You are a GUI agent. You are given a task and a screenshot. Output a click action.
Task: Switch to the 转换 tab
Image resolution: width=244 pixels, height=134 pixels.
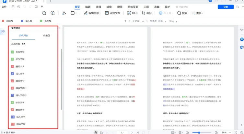coord(109,7)
